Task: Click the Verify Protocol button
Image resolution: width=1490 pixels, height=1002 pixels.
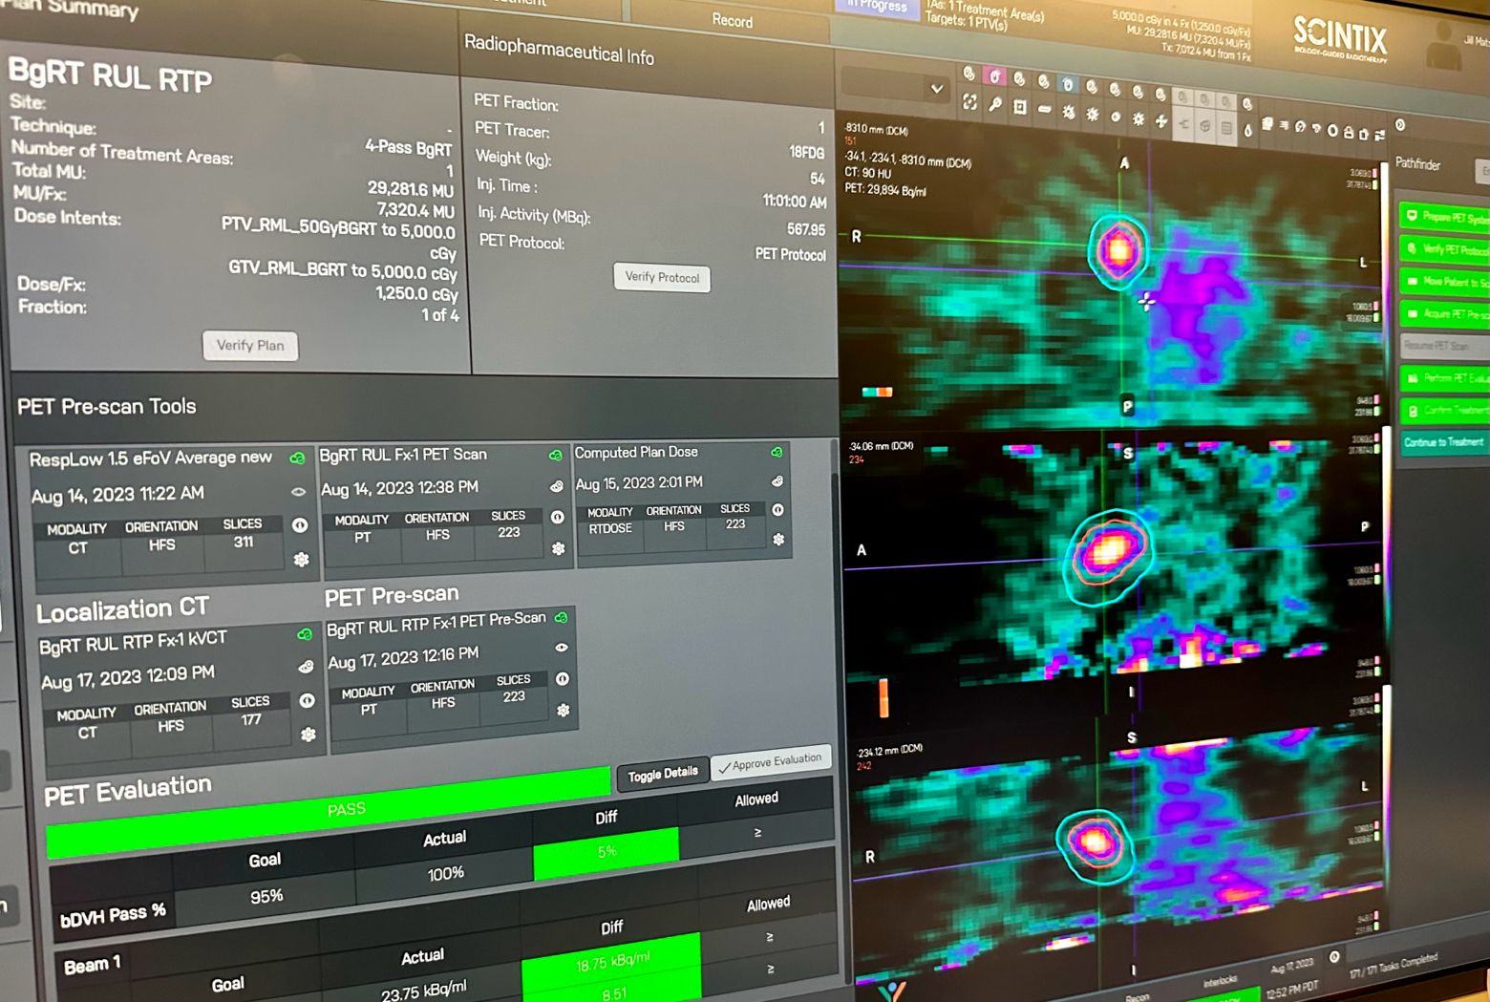Action: pos(662,278)
